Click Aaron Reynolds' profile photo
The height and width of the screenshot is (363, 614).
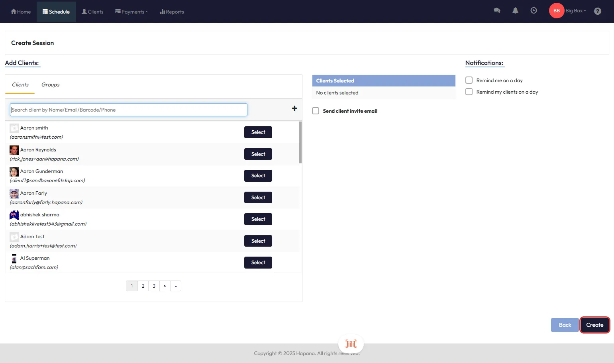coord(14,150)
